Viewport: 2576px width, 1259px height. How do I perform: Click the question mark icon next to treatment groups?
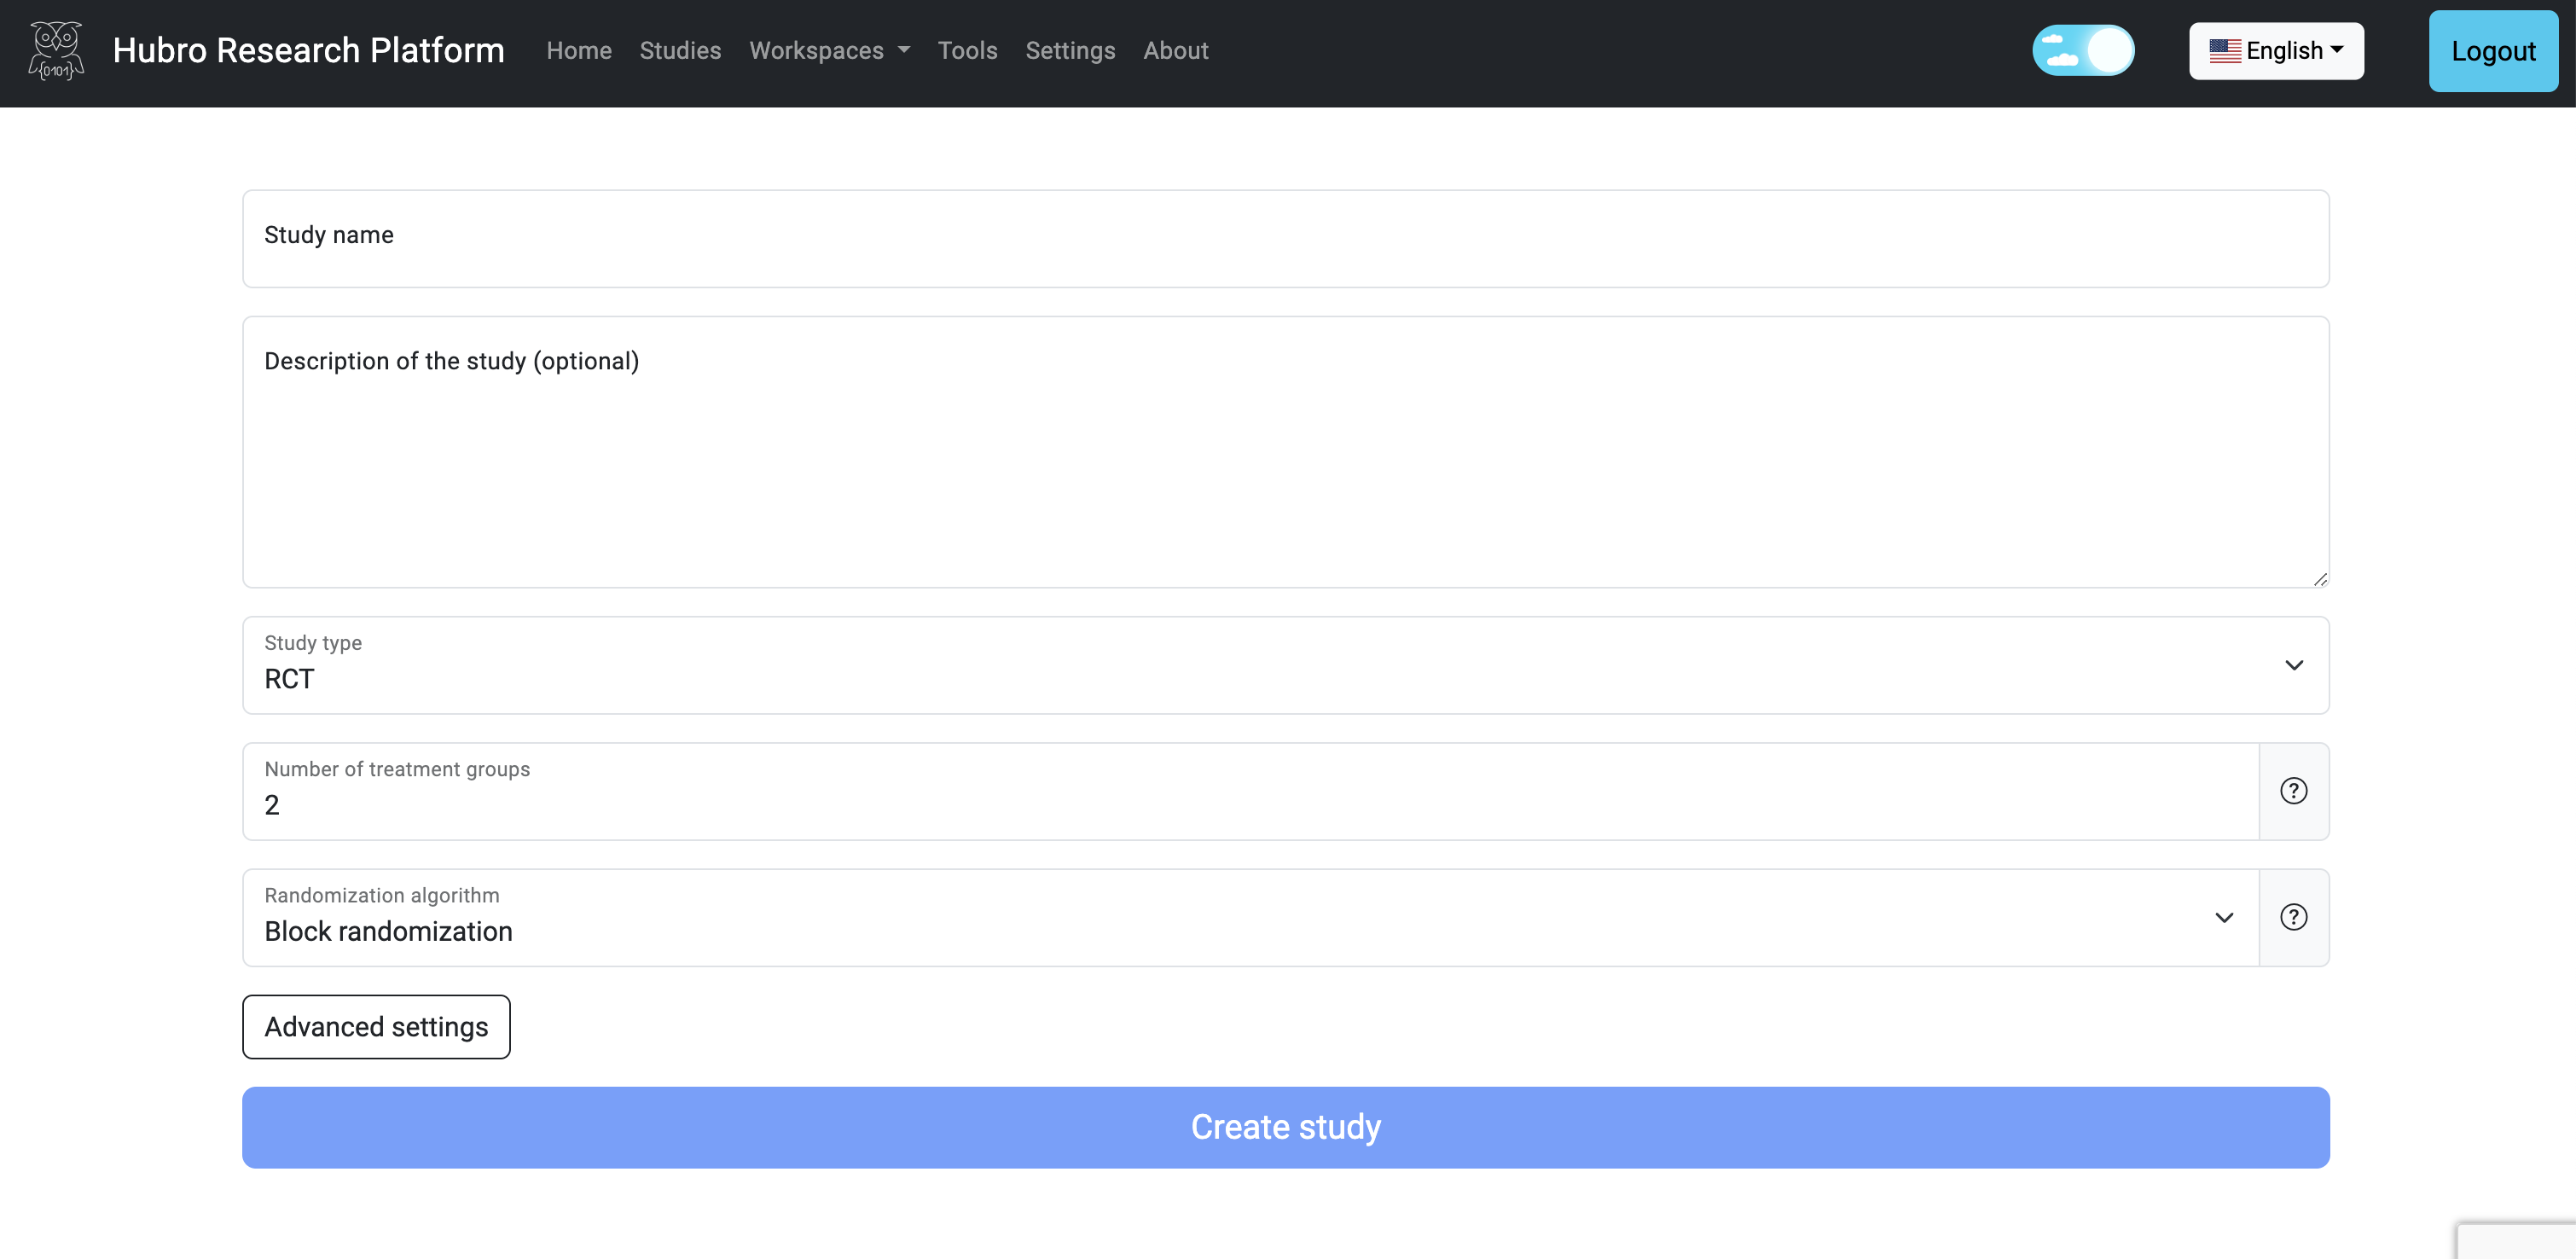pos(2294,791)
